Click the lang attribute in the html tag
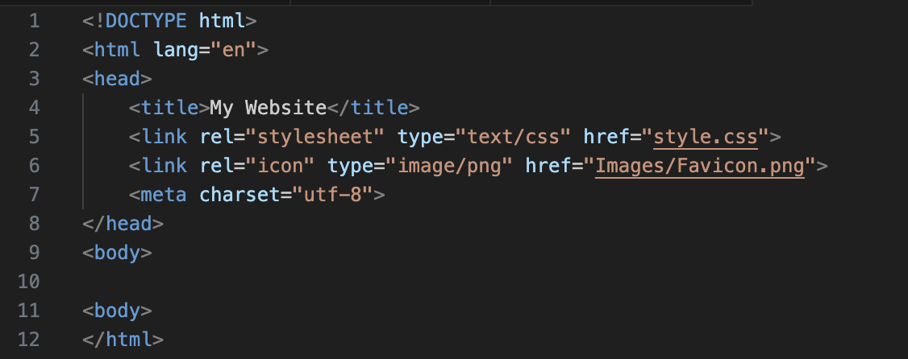This screenshot has height=359, width=908. click(174, 50)
